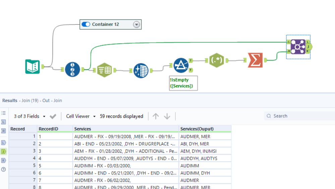Click the Summarize tool output anchor
This screenshot has height=189, width=335.
[265, 60]
